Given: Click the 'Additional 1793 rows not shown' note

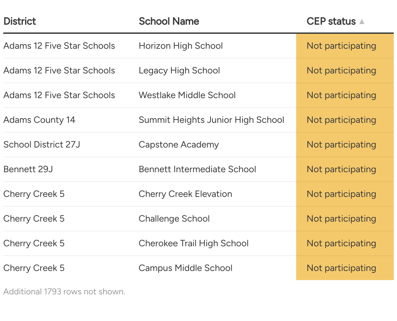Looking at the screenshot, I should point(64,291).
